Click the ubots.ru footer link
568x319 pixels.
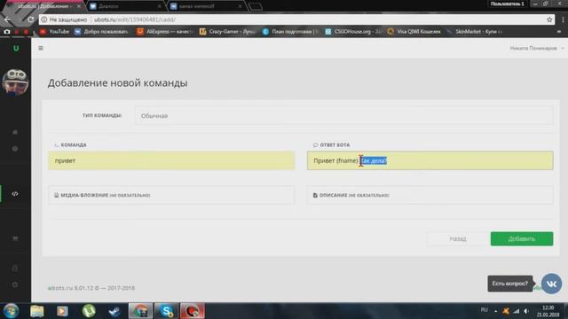[x=60, y=288]
